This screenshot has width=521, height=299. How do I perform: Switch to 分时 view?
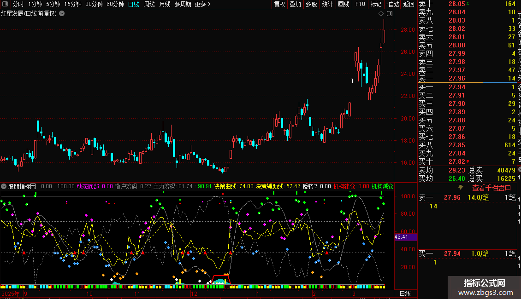(x=18, y=4)
